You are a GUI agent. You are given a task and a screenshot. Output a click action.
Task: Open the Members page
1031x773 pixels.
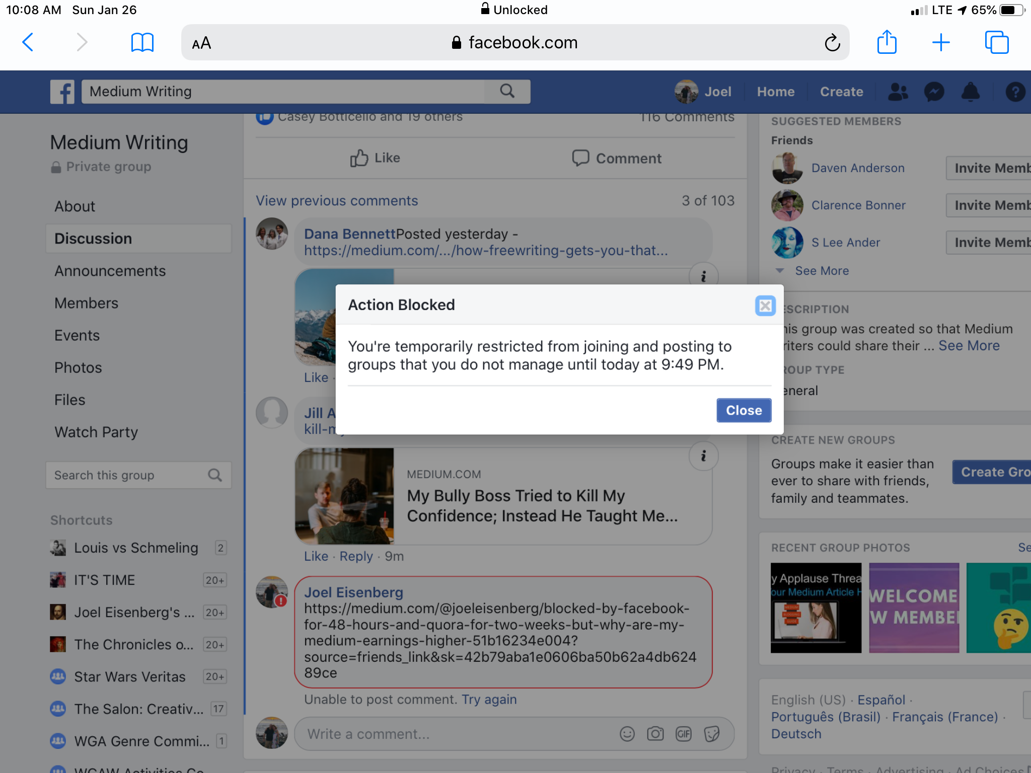(86, 303)
